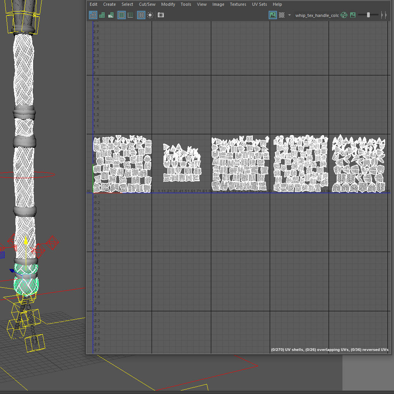The width and height of the screenshot is (394, 394).
Task: Click the yellow translate Y-axis arrow
Action: (x=26, y=240)
